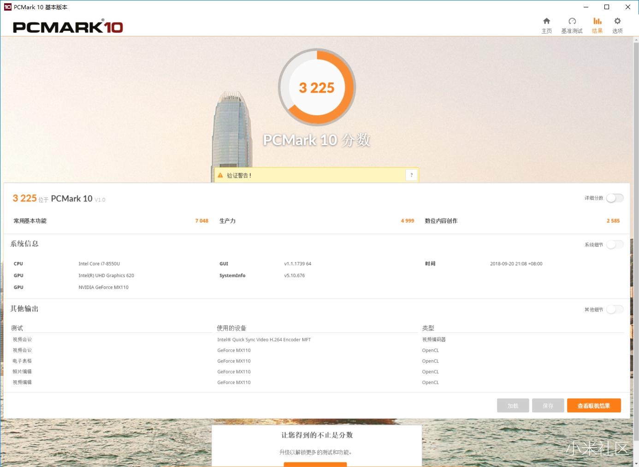The height and width of the screenshot is (467, 639).
Task: Click the 视频编码器 type cell
Action: pyautogui.click(x=434, y=340)
